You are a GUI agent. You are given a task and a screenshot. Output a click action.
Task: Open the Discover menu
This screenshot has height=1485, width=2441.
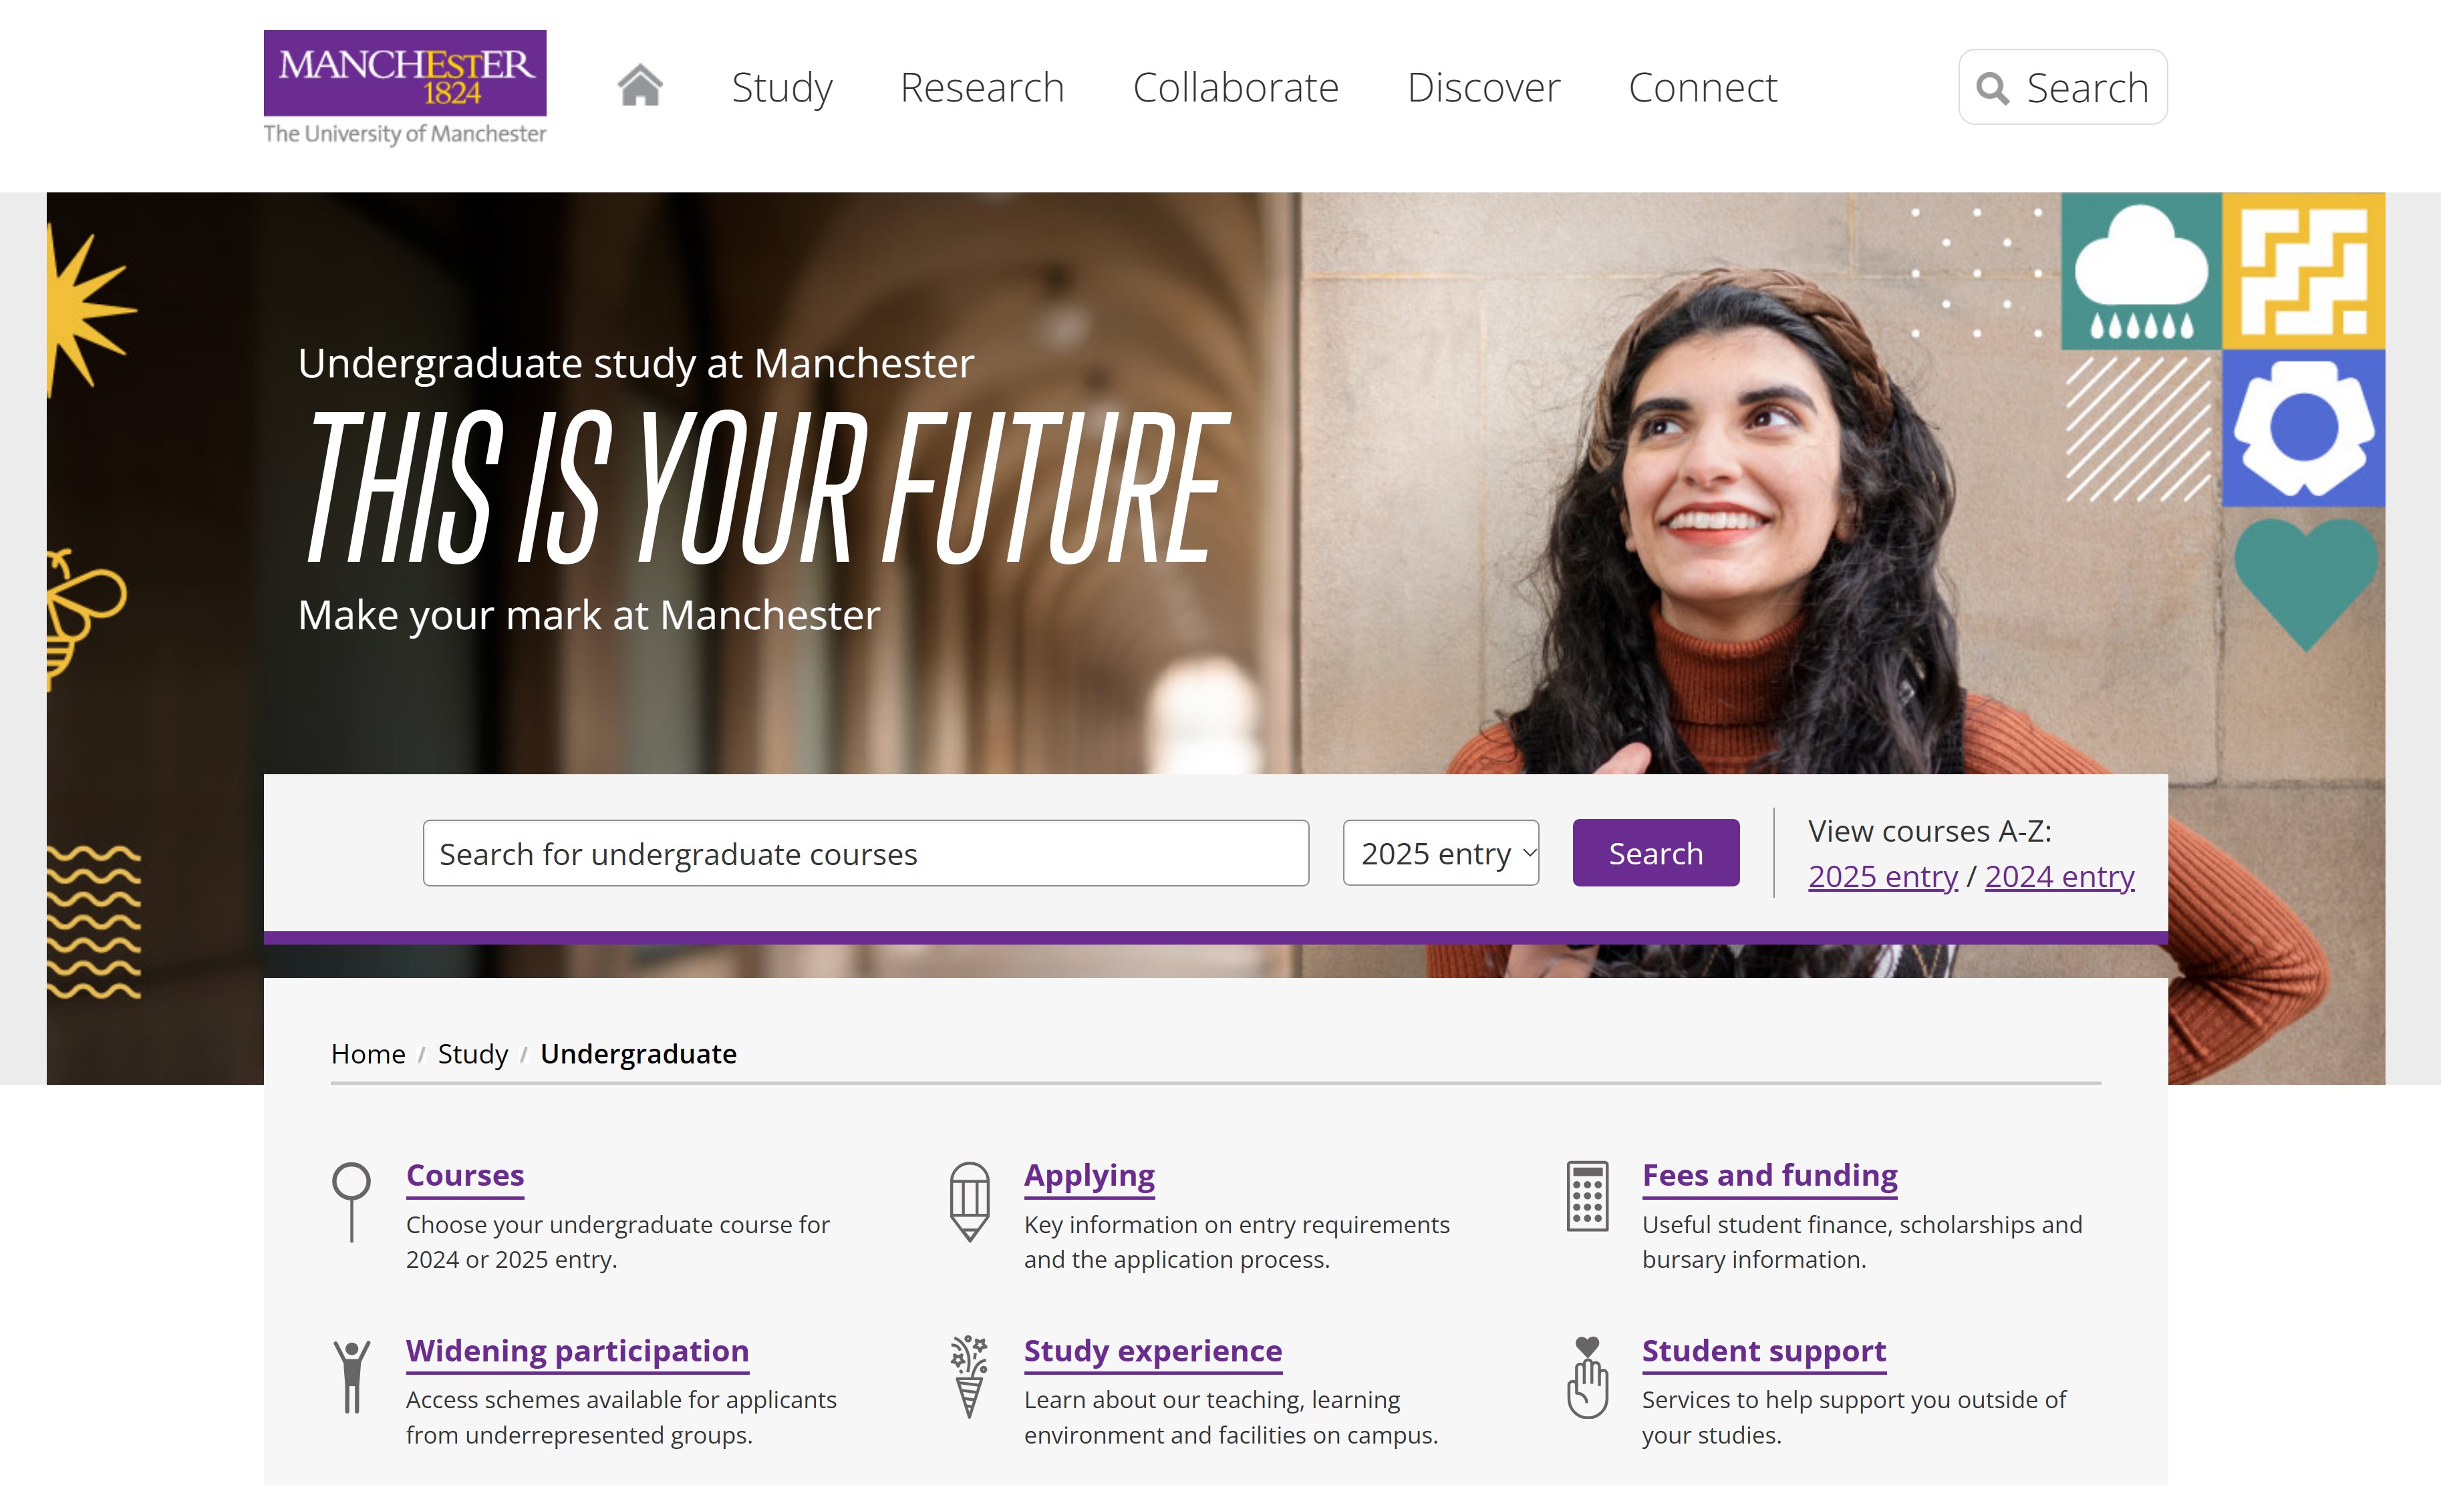(x=1483, y=88)
